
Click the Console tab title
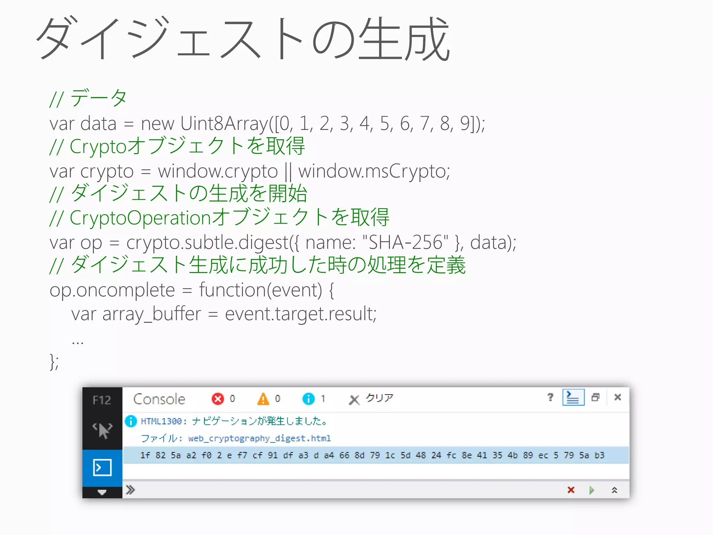[159, 399]
